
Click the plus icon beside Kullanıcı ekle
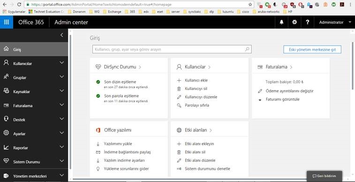pos(179,80)
